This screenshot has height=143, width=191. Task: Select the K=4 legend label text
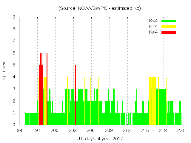pos(154,27)
